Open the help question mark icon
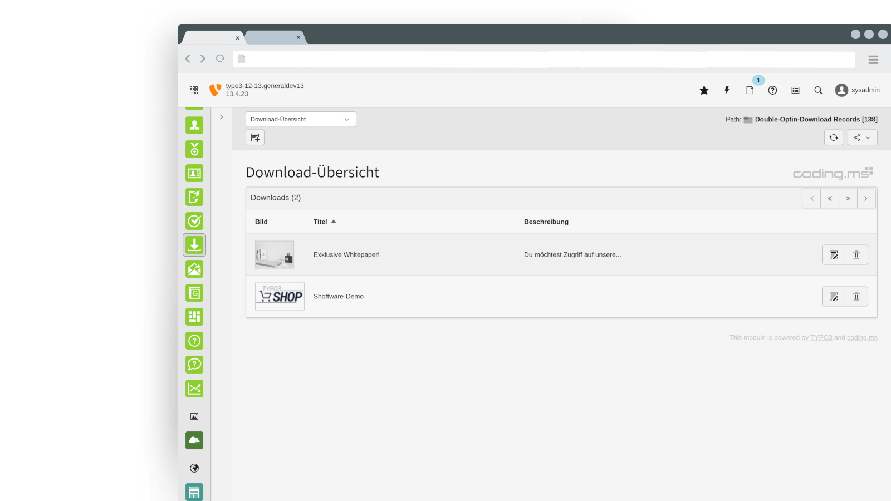891x501 pixels. (x=772, y=90)
